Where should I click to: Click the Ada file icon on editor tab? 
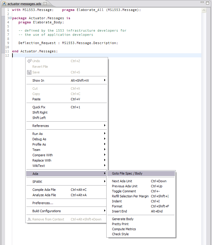pyautogui.click(x=4, y=4)
